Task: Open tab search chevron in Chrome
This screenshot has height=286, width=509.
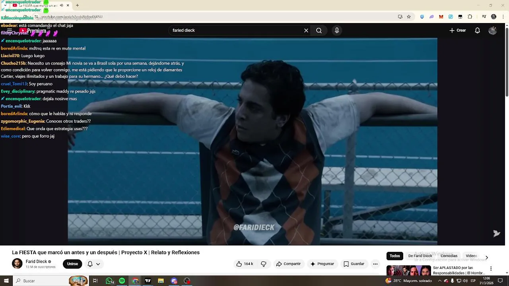Action: pos(5,6)
